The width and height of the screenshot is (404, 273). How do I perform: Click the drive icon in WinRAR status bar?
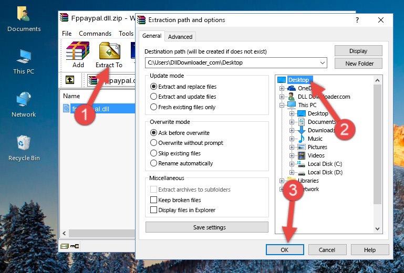coord(65,246)
